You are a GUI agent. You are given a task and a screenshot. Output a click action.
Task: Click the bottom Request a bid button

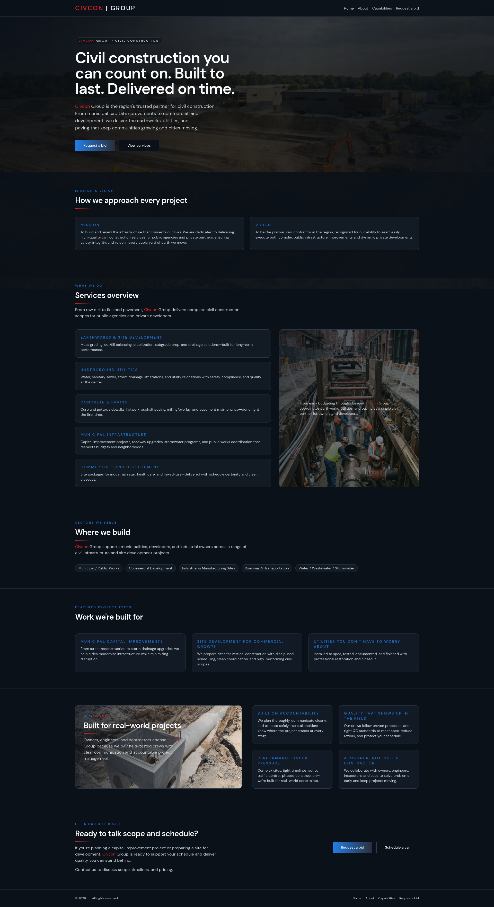click(x=352, y=847)
